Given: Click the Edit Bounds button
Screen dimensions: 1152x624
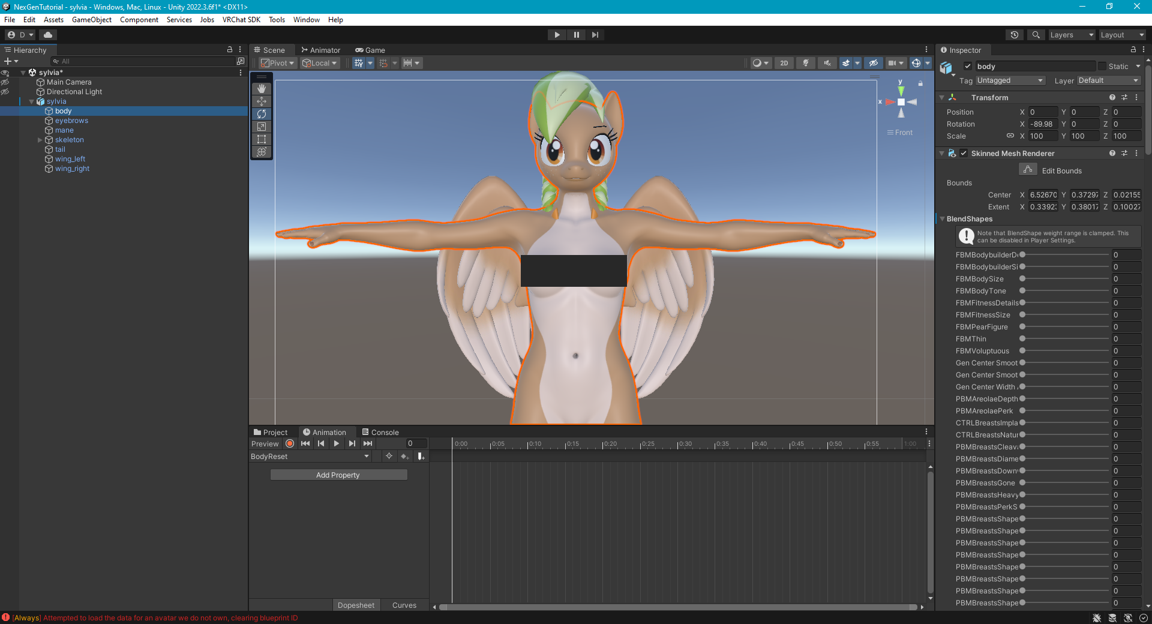Looking at the screenshot, I should [1028, 170].
